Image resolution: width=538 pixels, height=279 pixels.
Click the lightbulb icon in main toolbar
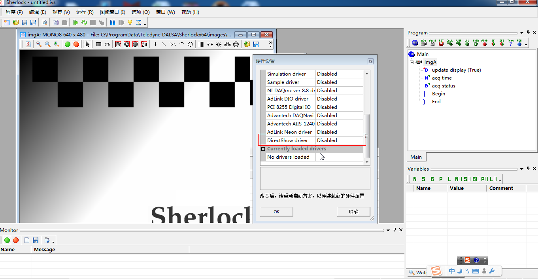click(130, 23)
